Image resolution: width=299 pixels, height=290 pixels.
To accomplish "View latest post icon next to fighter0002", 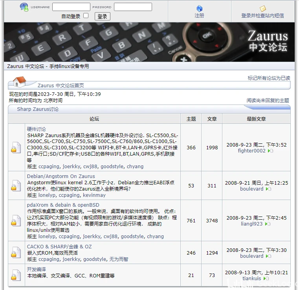I will 270,151.
